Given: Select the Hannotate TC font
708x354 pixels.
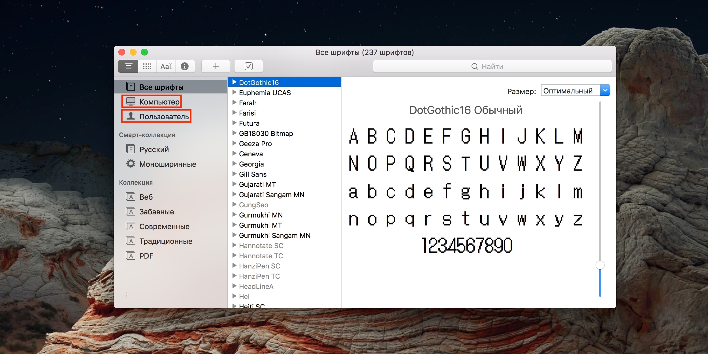Looking at the screenshot, I should (x=284, y=256).
